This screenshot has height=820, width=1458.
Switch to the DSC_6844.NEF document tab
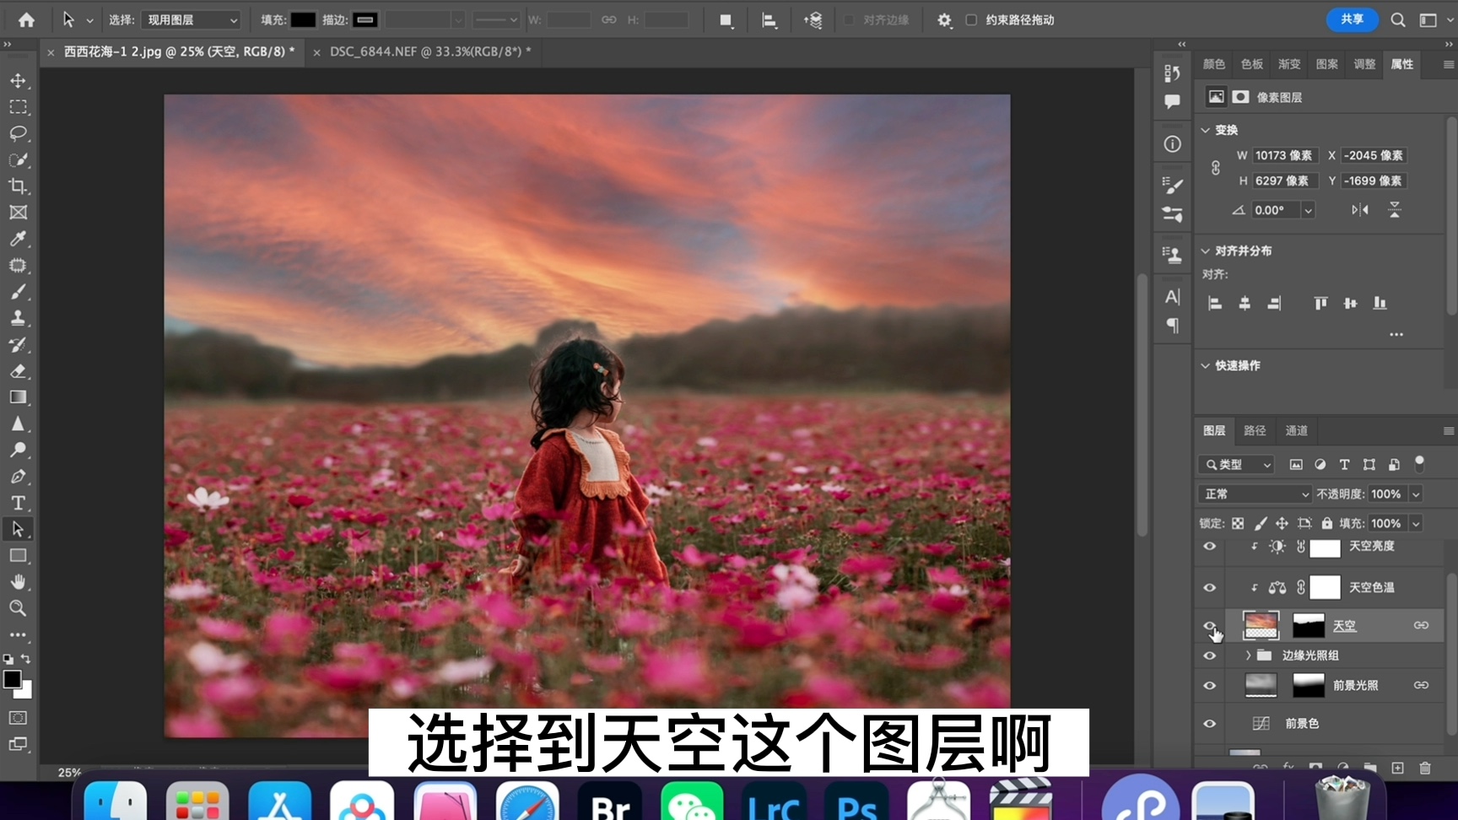[424, 51]
